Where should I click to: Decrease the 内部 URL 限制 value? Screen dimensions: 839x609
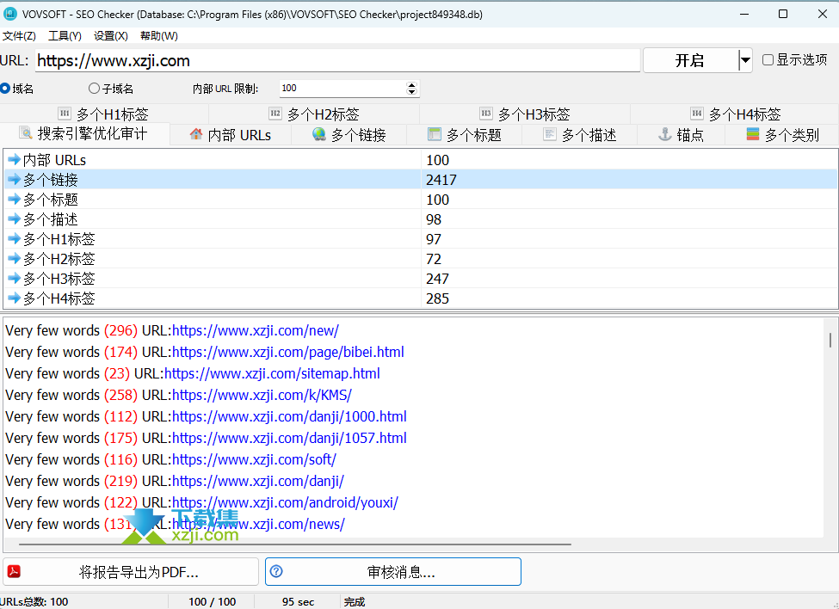(411, 92)
